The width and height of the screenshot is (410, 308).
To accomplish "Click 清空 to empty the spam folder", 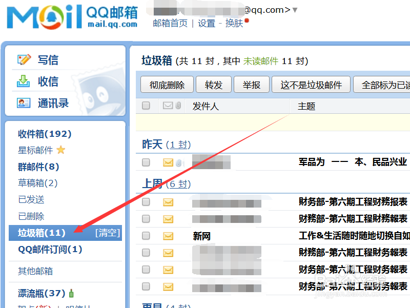I will coord(108,233).
